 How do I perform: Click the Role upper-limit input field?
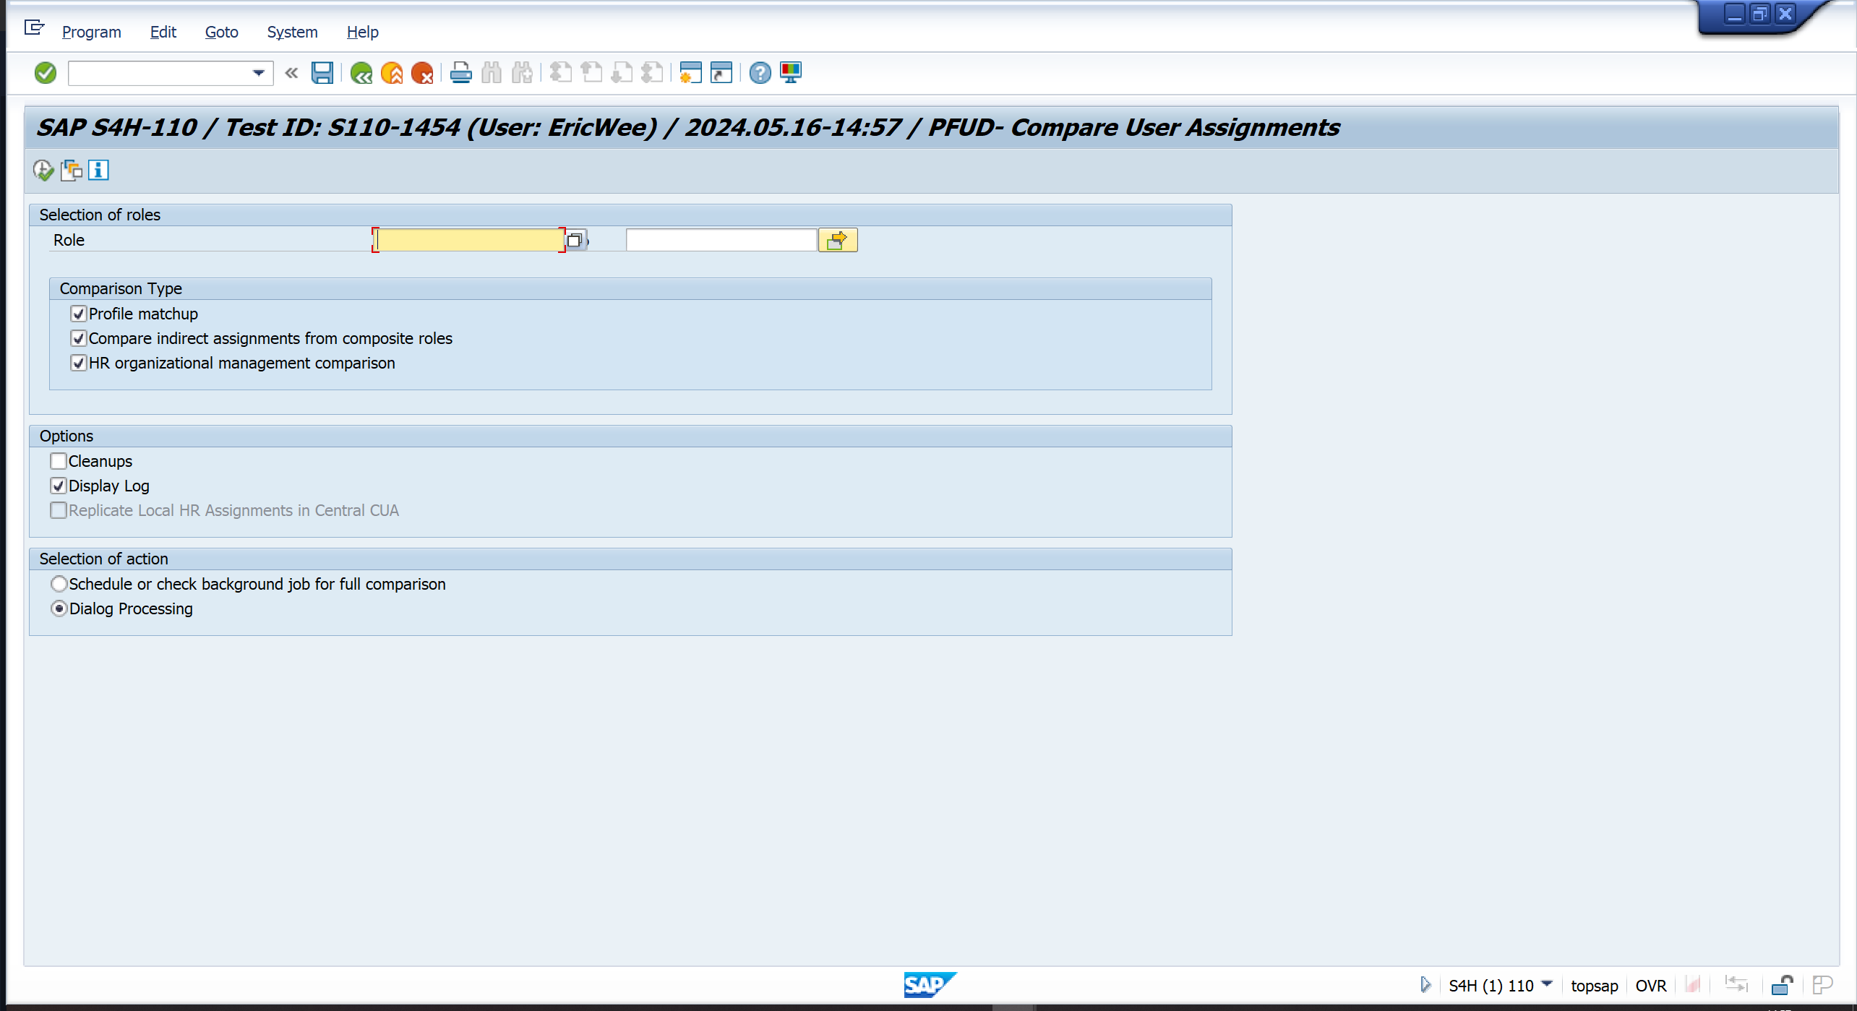721,241
